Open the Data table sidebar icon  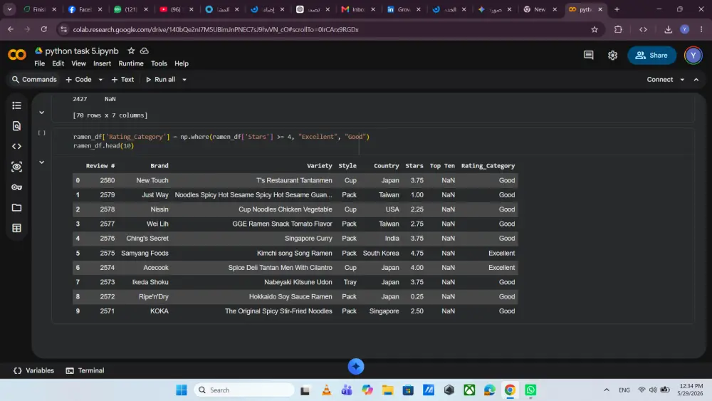[17, 228]
